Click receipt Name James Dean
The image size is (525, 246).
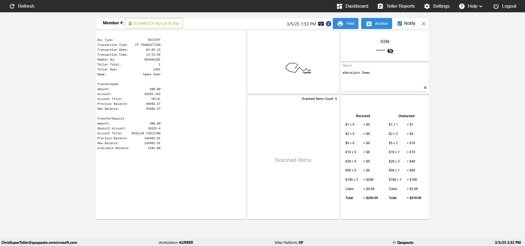(151, 74)
